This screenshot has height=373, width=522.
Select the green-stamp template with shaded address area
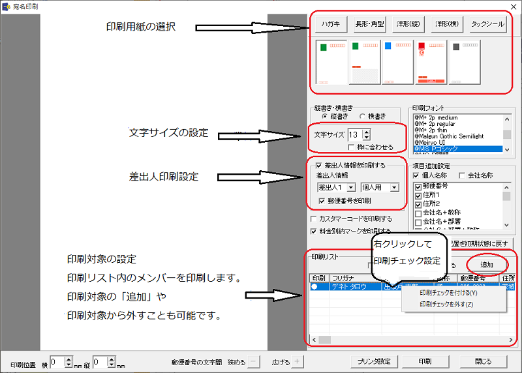click(365, 62)
